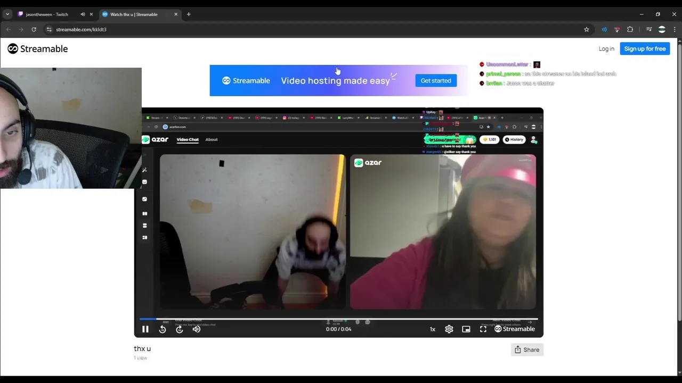Reload the current page
This screenshot has width=682, height=383.
[x=34, y=29]
